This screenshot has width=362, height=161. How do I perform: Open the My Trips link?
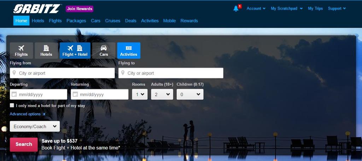315,8
